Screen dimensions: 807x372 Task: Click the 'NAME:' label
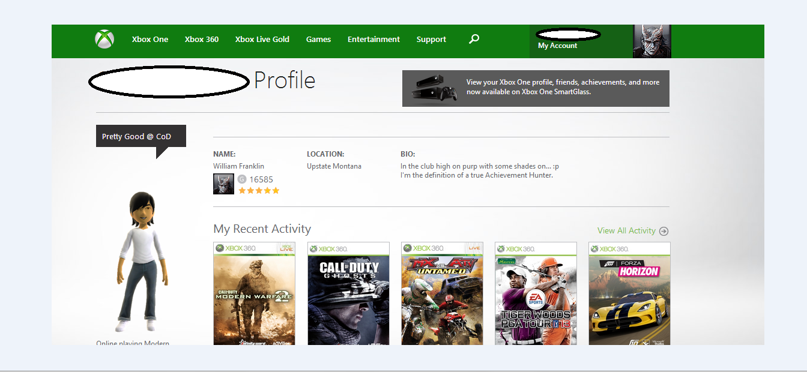click(x=225, y=154)
